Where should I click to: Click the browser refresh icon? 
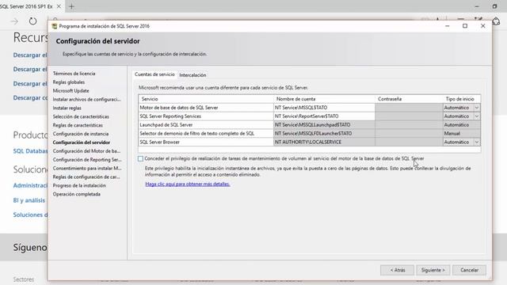pos(32,21)
